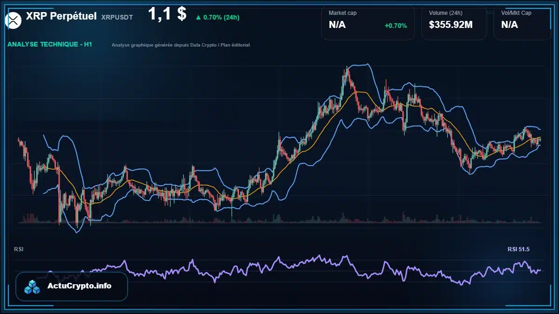This screenshot has width=559, height=314.
Task: Click the "RSI 51.5" reading
Action: [x=518, y=249]
